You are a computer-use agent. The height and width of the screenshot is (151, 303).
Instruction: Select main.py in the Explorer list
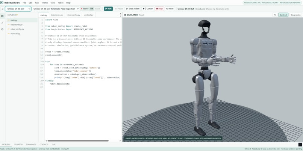pos(22,20)
